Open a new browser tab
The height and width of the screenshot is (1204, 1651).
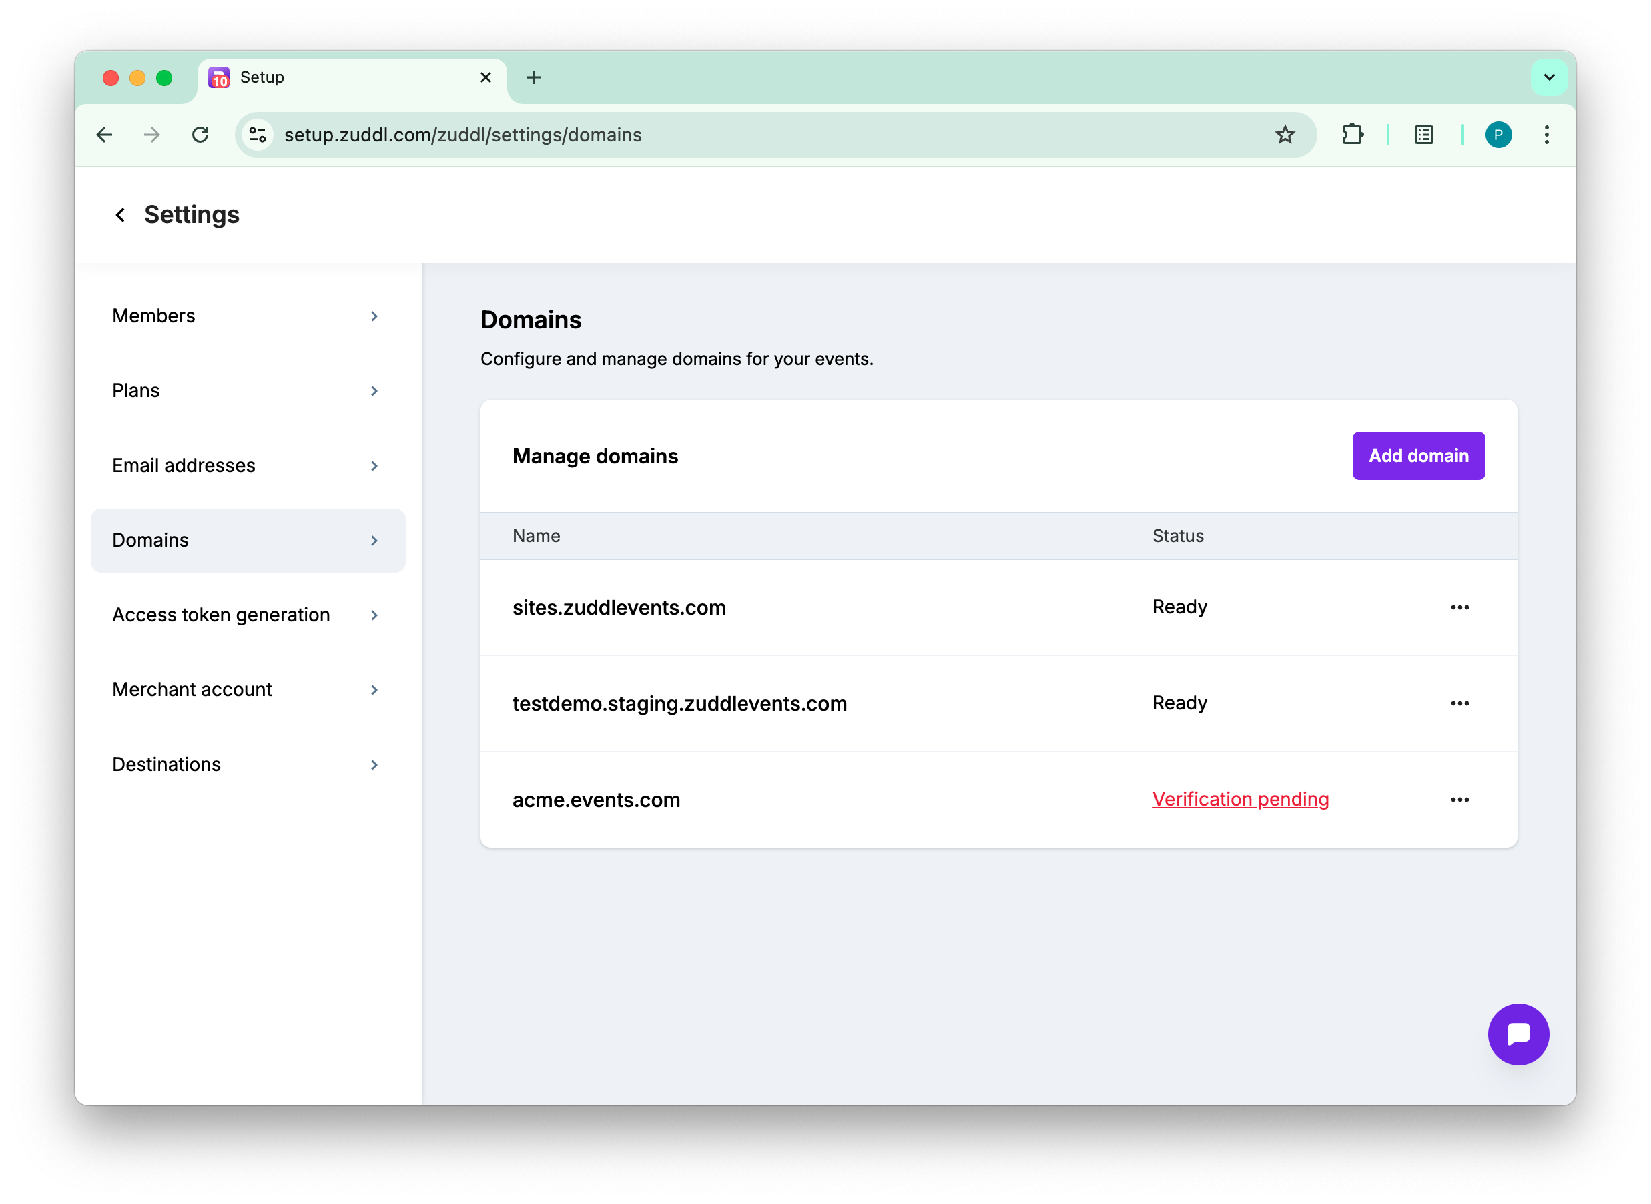[x=533, y=77]
